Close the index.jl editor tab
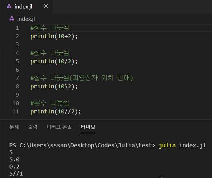212x178 pixels. click(x=46, y=7)
